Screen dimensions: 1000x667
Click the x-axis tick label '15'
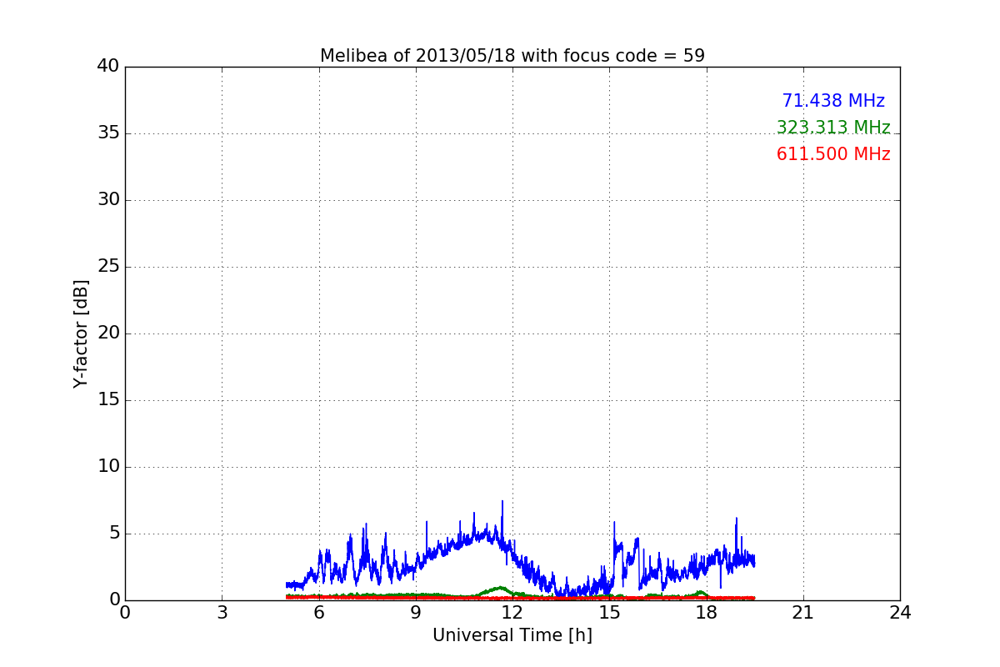[609, 613]
